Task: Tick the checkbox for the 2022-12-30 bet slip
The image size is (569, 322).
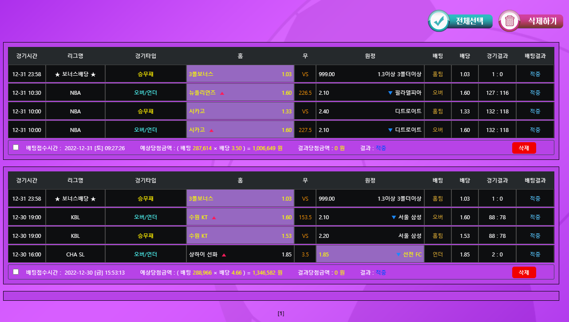Action: (x=16, y=272)
